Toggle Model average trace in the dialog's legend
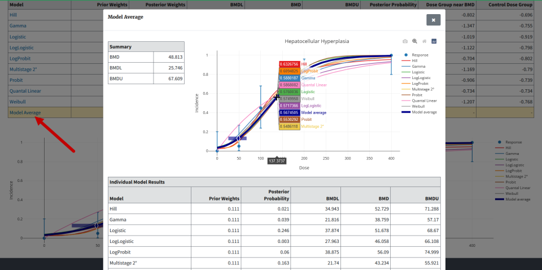 (x=424, y=112)
